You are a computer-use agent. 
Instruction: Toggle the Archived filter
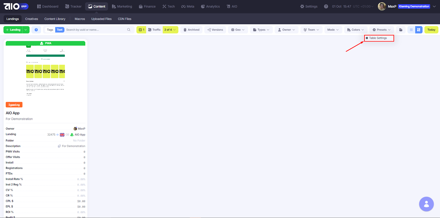(x=191, y=30)
